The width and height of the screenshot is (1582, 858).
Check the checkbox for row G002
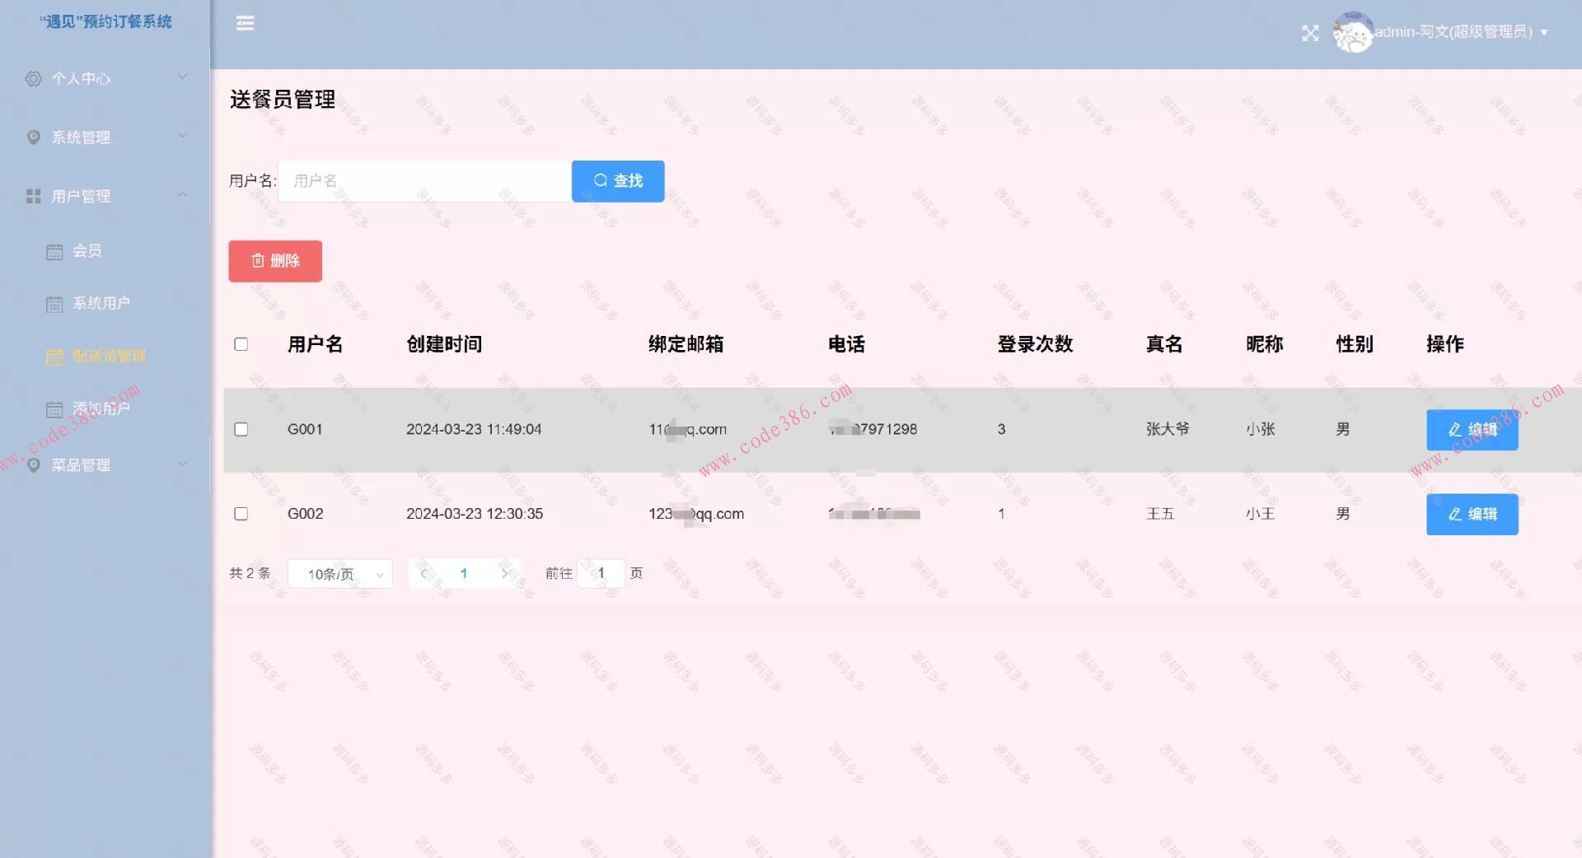pyautogui.click(x=241, y=514)
